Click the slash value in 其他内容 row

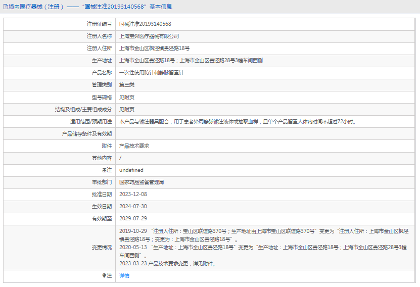coord(120,158)
